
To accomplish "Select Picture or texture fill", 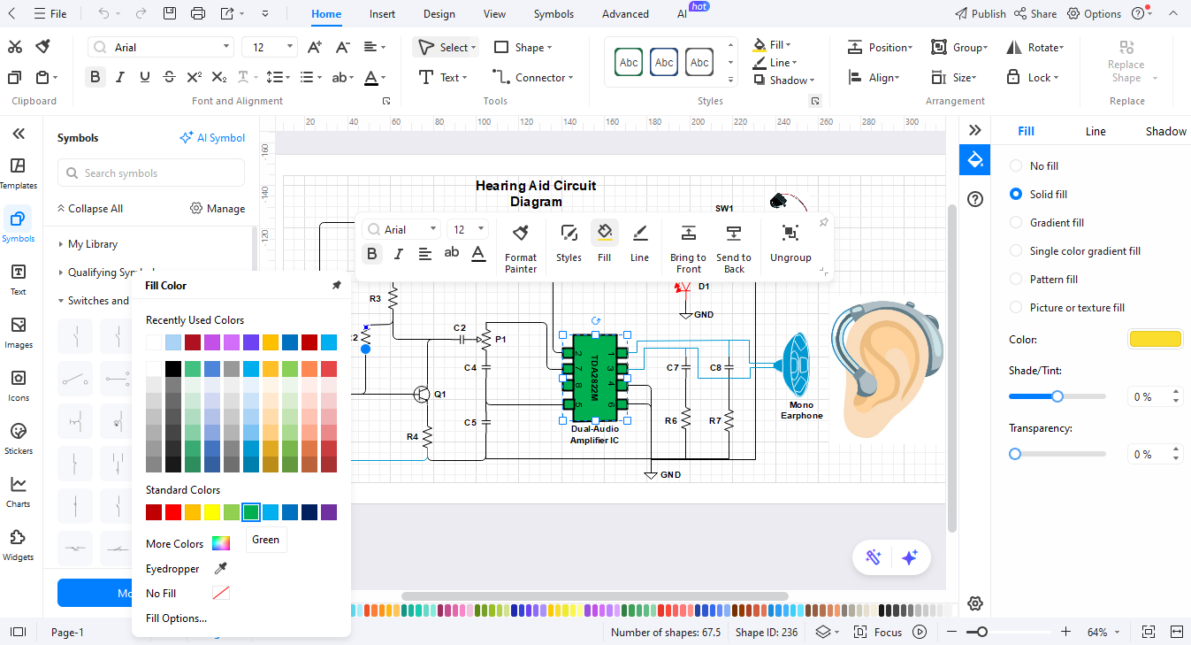I will point(1015,307).
